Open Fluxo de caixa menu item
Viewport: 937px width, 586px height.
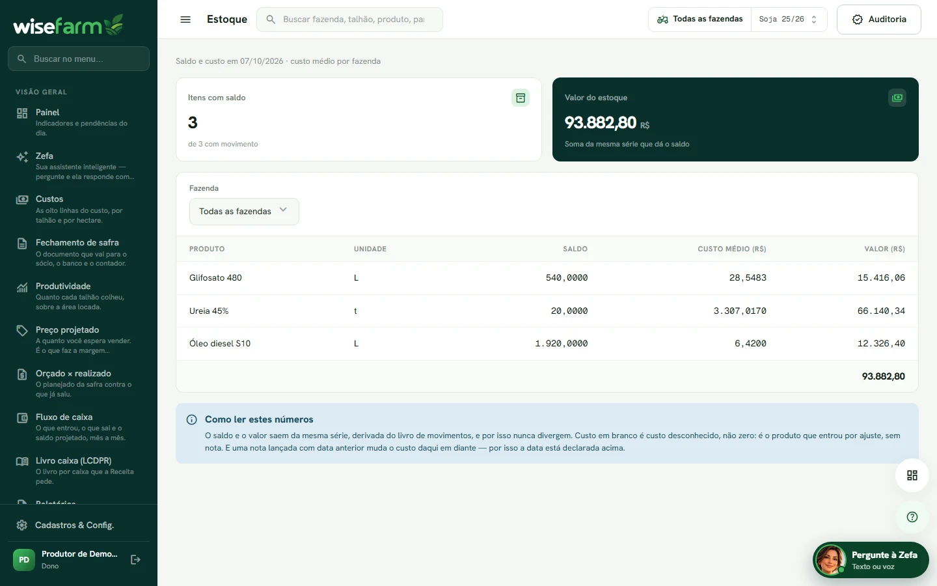click(x=79, y=426)
